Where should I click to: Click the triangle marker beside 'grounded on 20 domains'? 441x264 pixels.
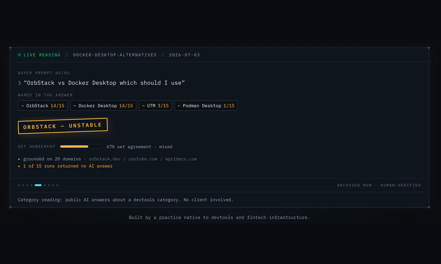tap(19, 159)
